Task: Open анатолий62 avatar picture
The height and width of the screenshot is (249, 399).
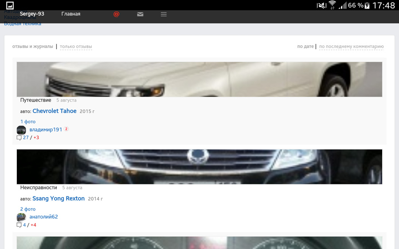Action: tap(21, 217)
